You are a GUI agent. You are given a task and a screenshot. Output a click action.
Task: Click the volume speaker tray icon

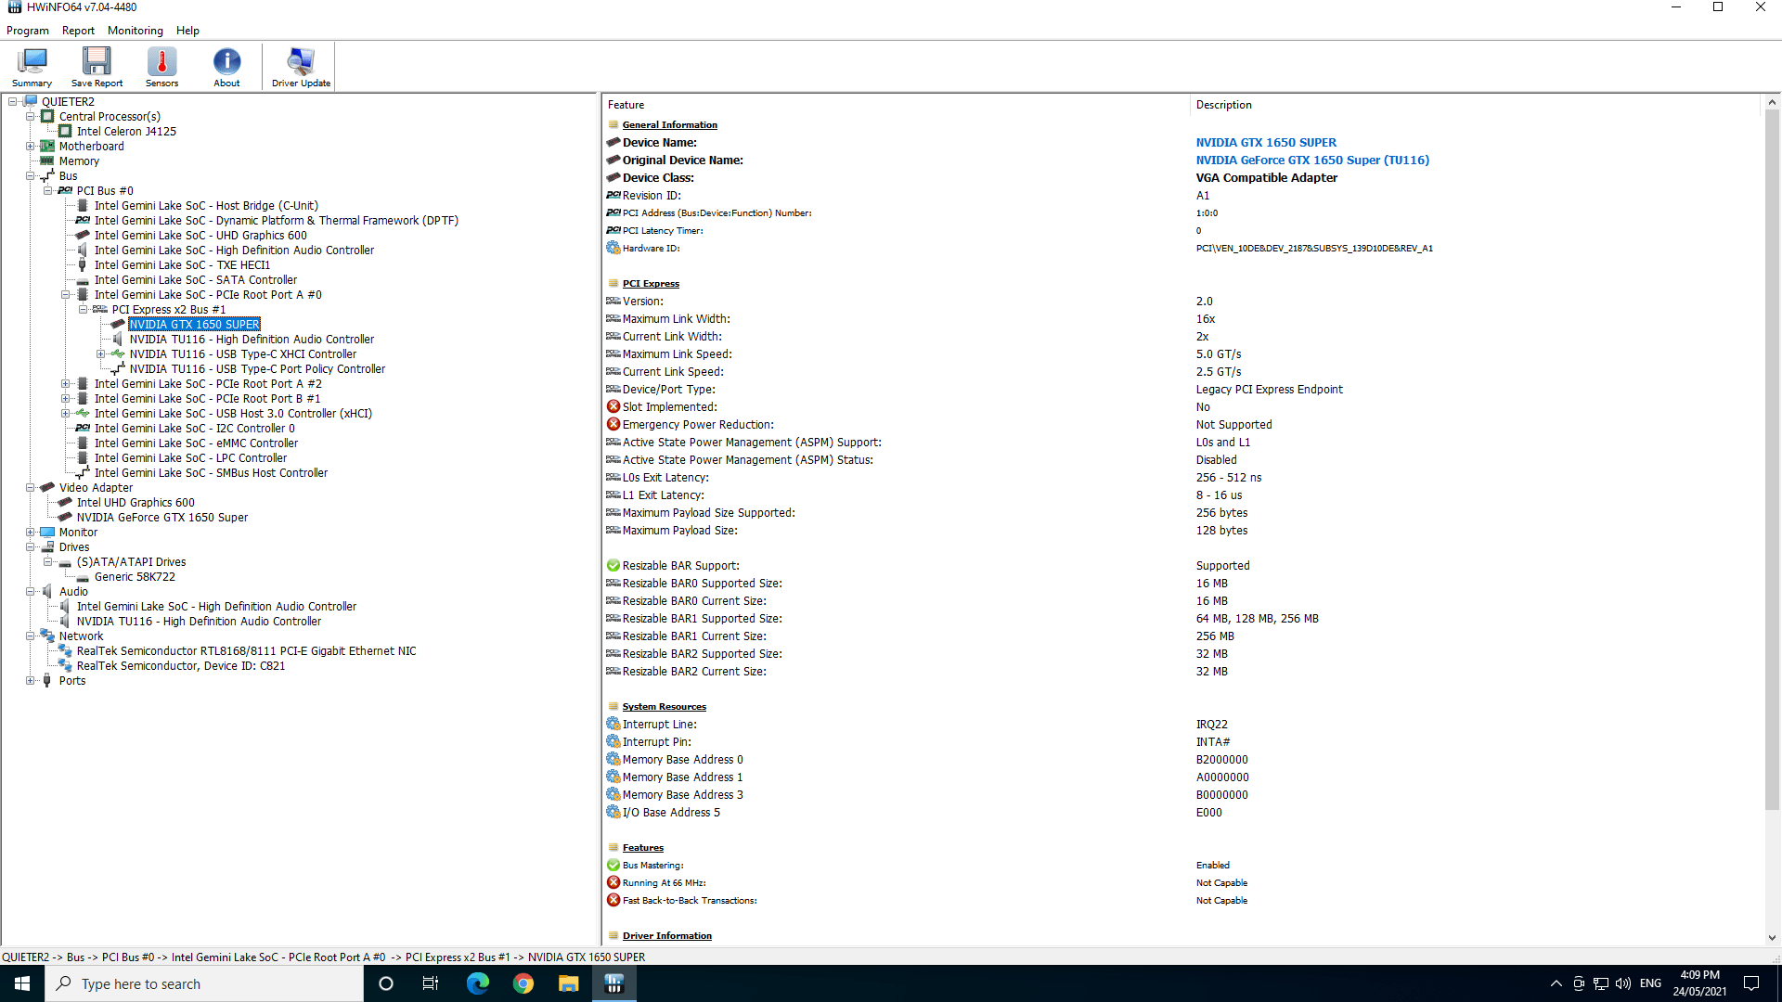click(x=1623, y=983)
